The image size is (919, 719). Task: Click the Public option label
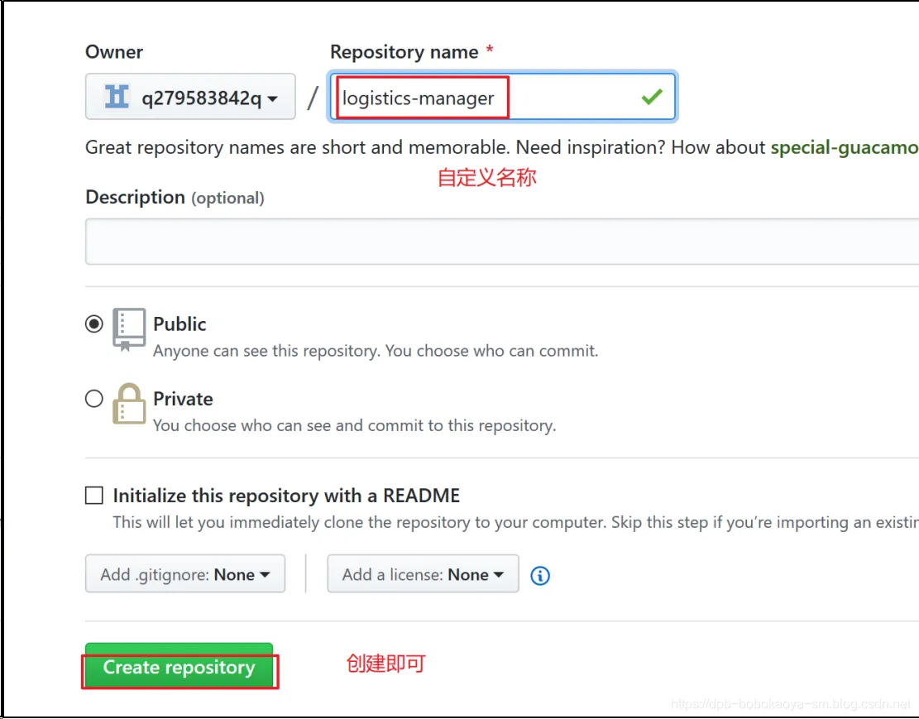[x=179, y=324]
